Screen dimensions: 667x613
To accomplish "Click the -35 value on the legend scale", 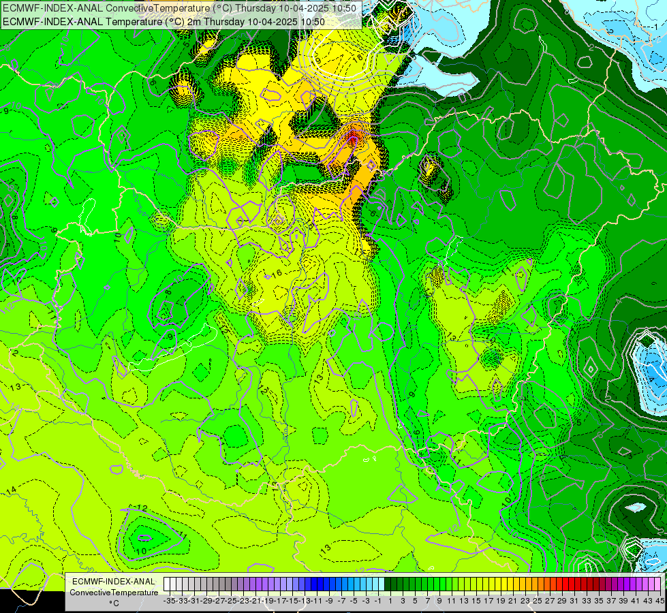I will (169, 601).
